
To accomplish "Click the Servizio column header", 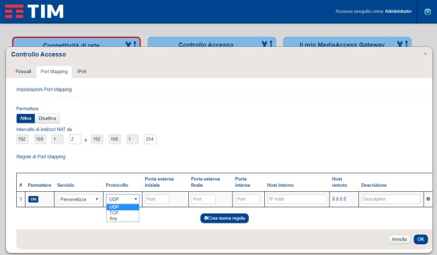I will 66,185.
